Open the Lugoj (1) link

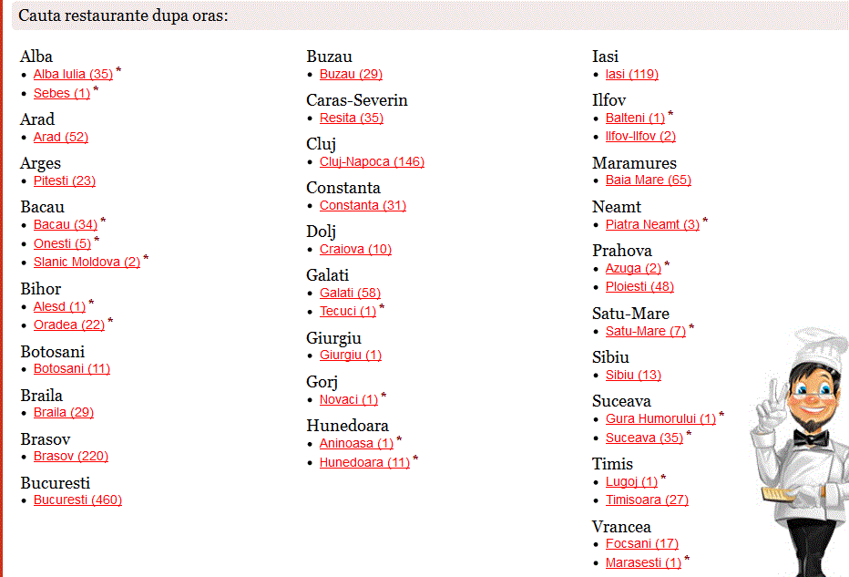click(x=631, y=482)
